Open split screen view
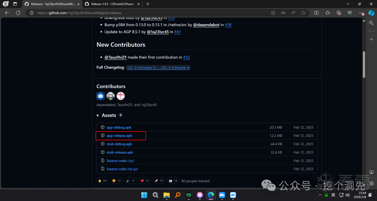 pos(316,13)
